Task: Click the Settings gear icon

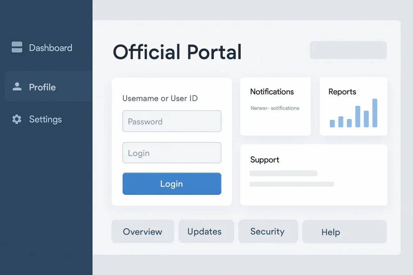Action: click(17, 119)
